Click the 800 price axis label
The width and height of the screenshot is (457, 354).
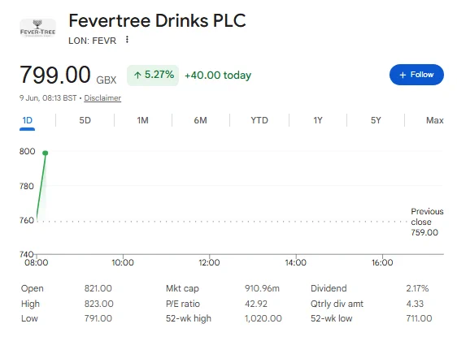click(x=27, y=151)
